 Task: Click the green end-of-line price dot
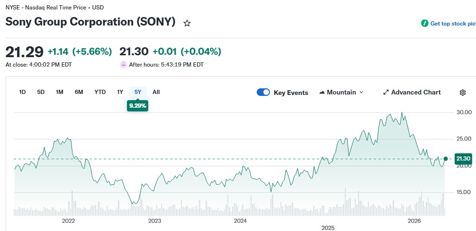[446, 159]
